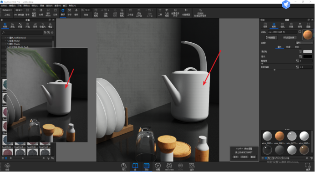
Task: Toggle the Pause render button
Action: tap(27, 12)
